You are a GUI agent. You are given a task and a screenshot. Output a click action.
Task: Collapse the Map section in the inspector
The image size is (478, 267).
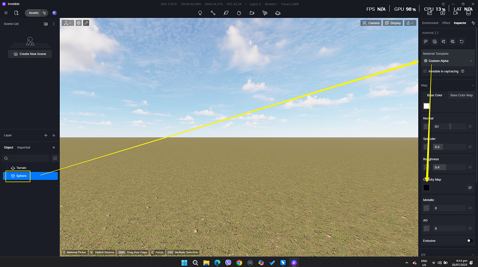click(472, 85)
